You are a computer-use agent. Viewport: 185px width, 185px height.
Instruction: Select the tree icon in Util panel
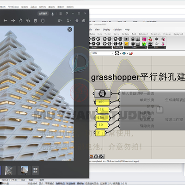[150, 44]
